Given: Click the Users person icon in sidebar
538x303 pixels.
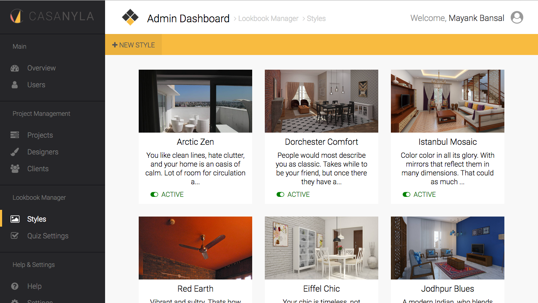Looking at the screenshot, I should 15,85.
